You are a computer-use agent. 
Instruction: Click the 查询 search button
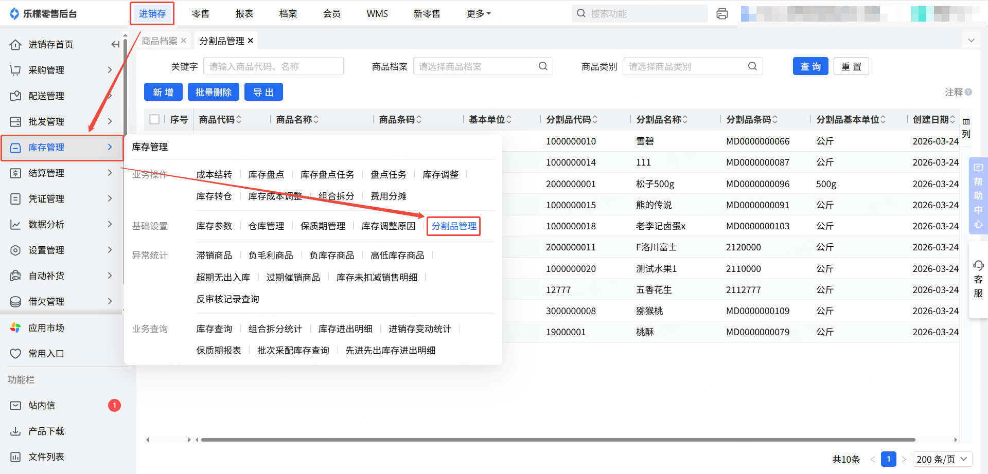coord(810,66)
